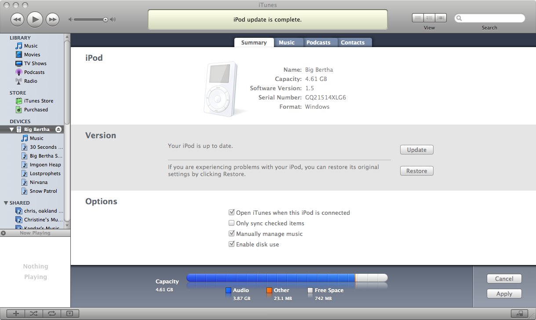Open Christine's shared music library
The width and height of the screenshot is (536, 320).
pos(40,220)
